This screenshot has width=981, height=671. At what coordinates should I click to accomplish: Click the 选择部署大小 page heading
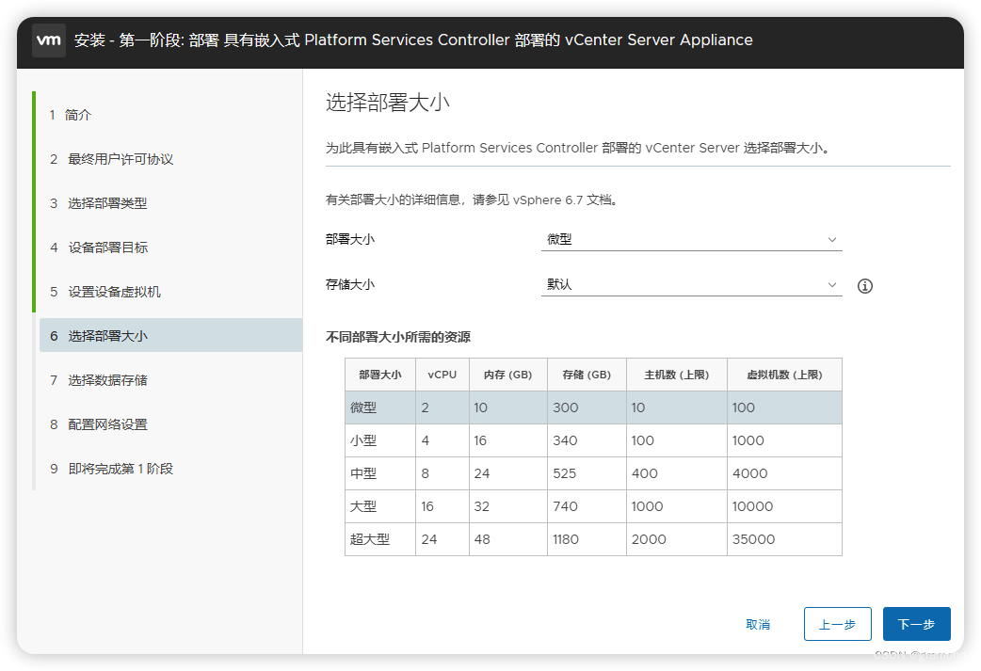tap(388, 103)
